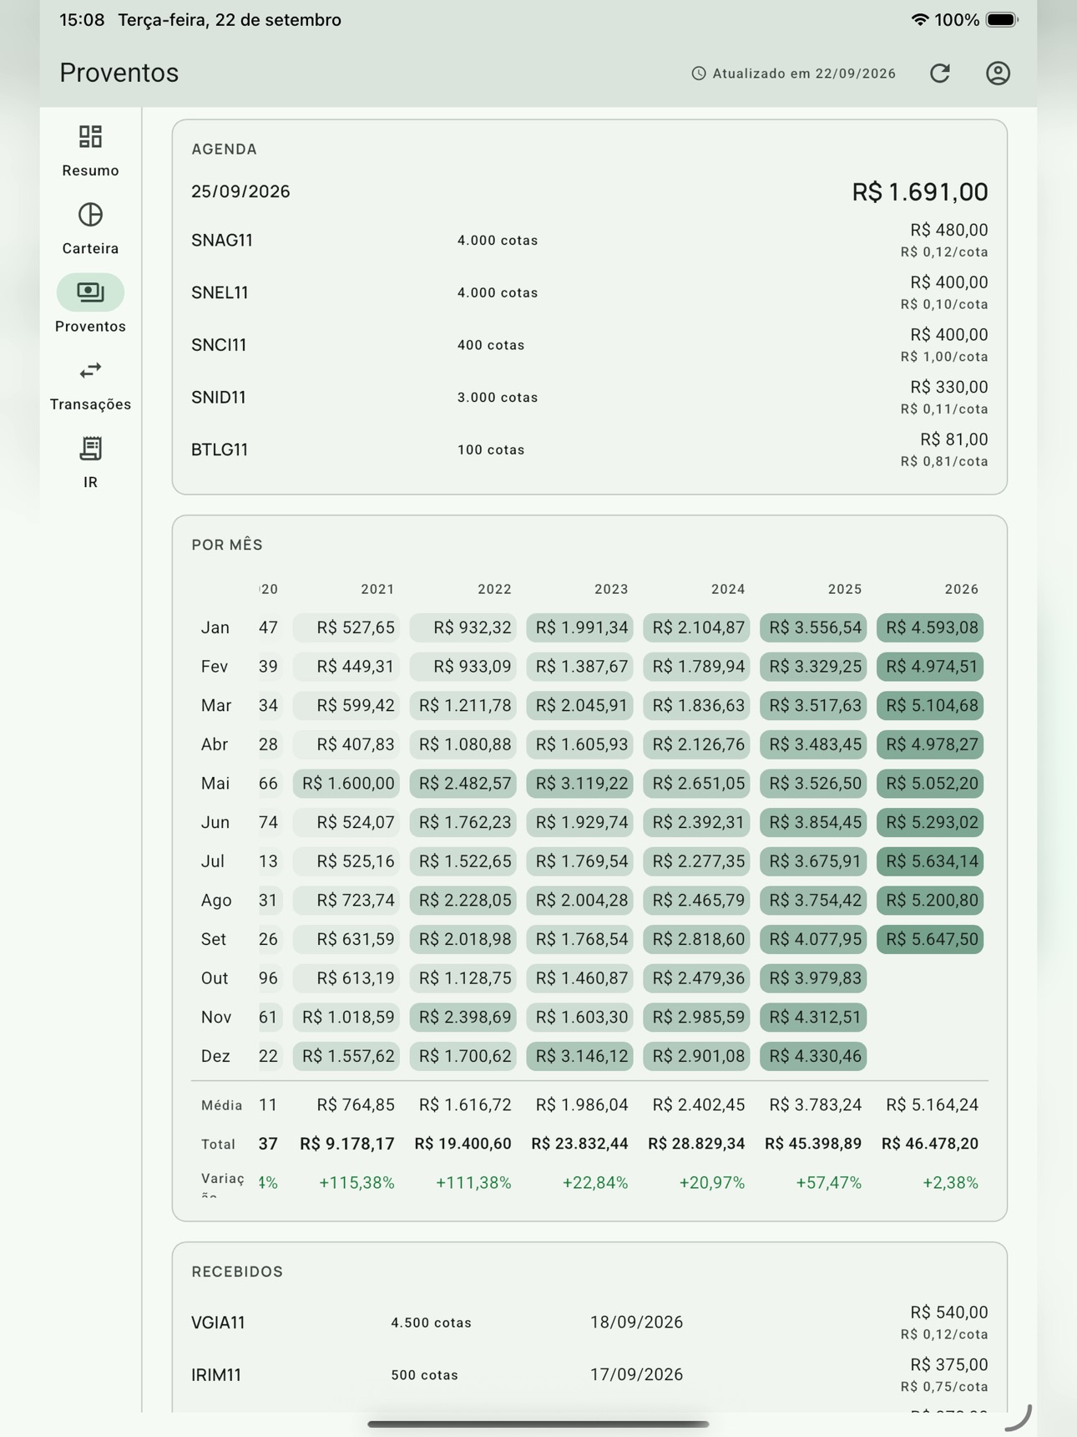Select the Mai 2021 cell R$ 1.600,00
Screen dimensions: 1077x1437
coord(346,784)
